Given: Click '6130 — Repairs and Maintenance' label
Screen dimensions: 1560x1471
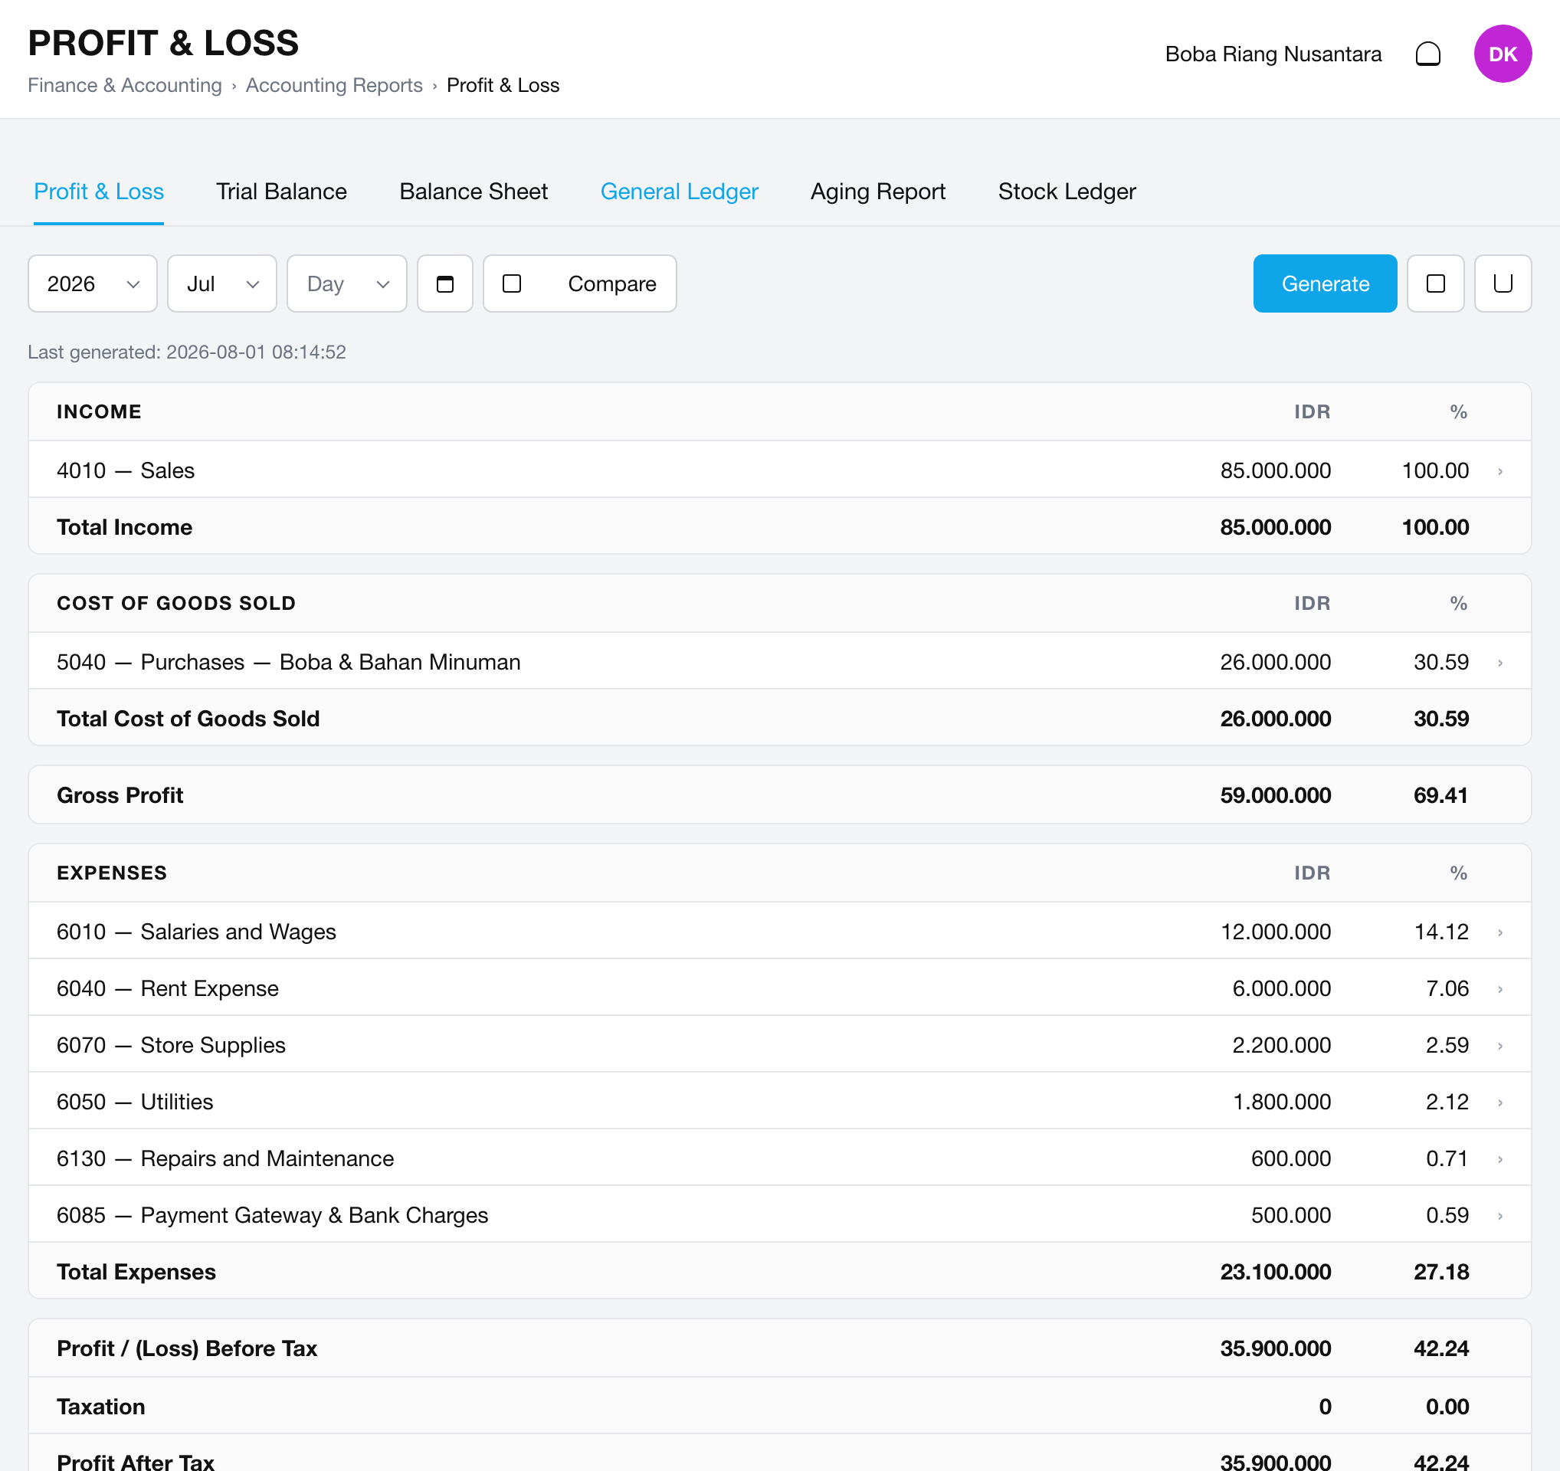Looking at the screenshot, I should pyautogui.click(x=225, y=1158).
